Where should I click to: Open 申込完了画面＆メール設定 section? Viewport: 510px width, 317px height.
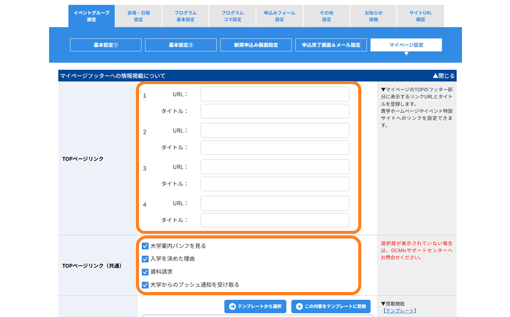point(331,45)
